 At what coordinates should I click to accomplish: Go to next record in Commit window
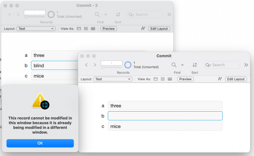coord(95,65)
